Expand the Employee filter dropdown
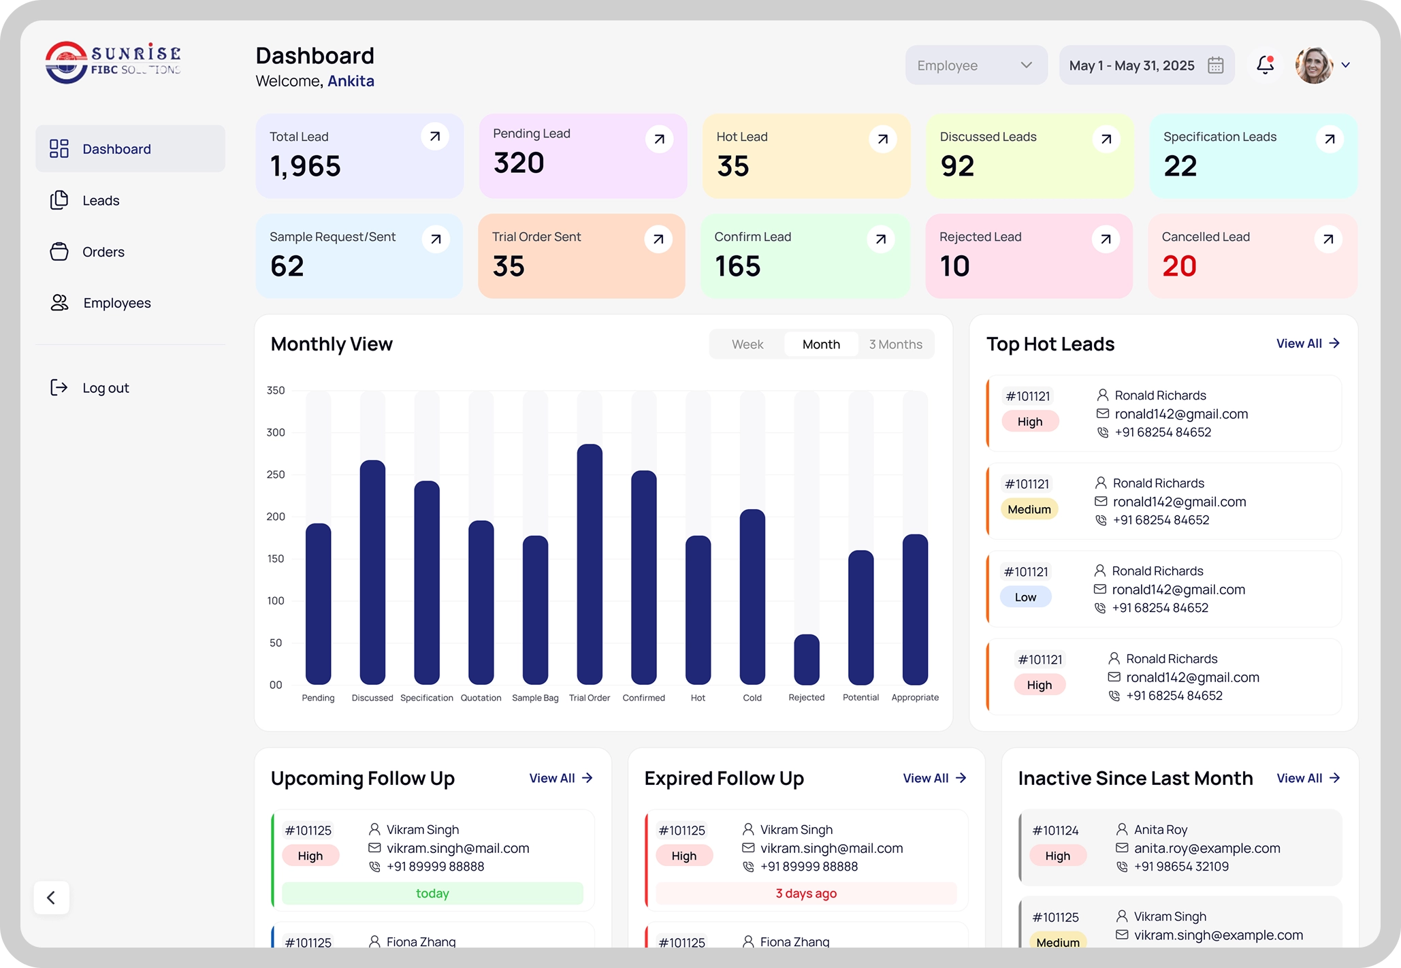This screenshot has width=1401, height=968. pyautogui.click(x=976, y=65)
